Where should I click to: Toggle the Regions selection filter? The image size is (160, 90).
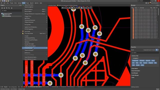click(145, 63)
